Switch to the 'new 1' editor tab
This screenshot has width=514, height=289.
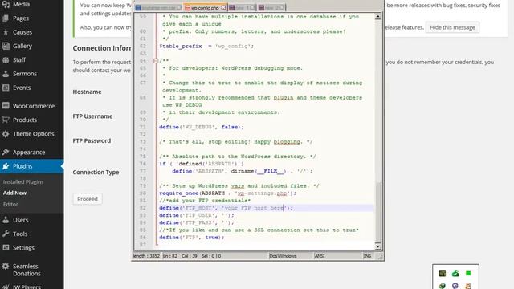coord(242,7)
